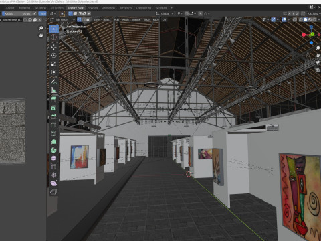The width and height of the screenshot is (321, 241).
Task: Select the Shrink/Fatten tool
Action: click(53, 175)
